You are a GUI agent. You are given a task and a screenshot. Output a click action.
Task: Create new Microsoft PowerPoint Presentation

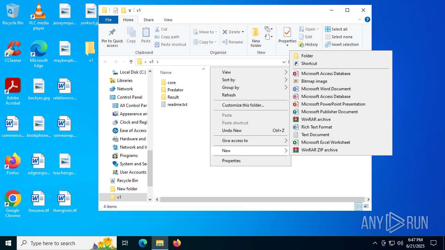[x=341, y=104]
